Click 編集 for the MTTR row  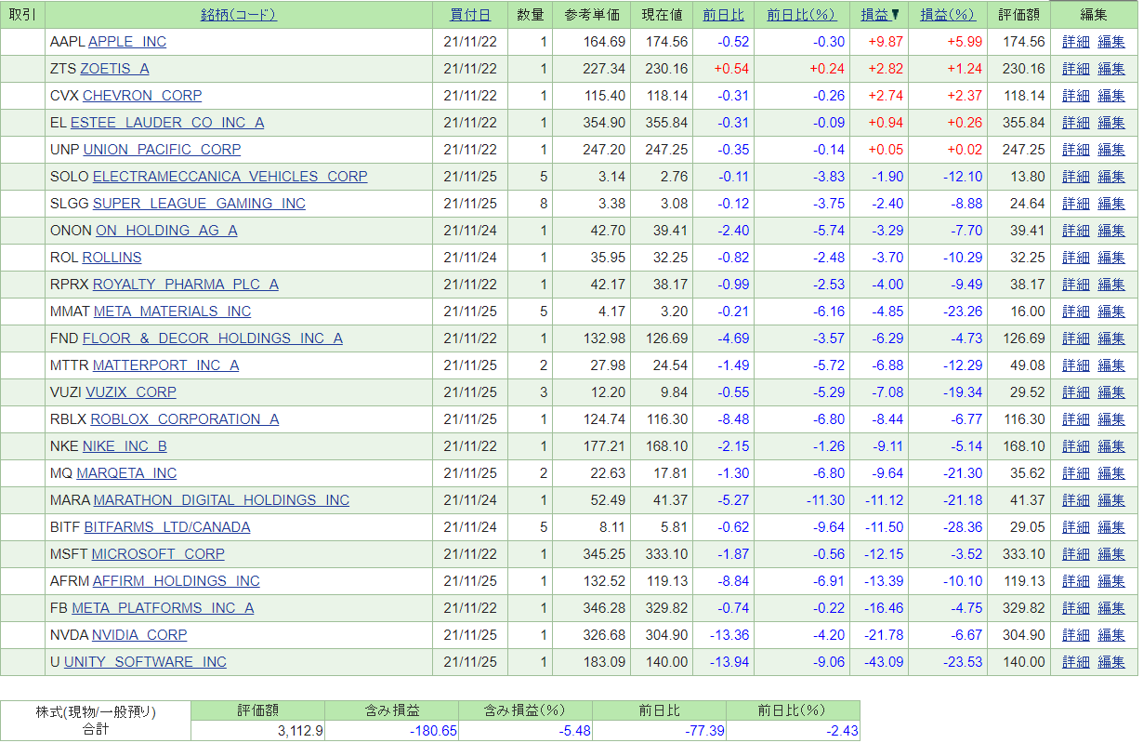1111,365
